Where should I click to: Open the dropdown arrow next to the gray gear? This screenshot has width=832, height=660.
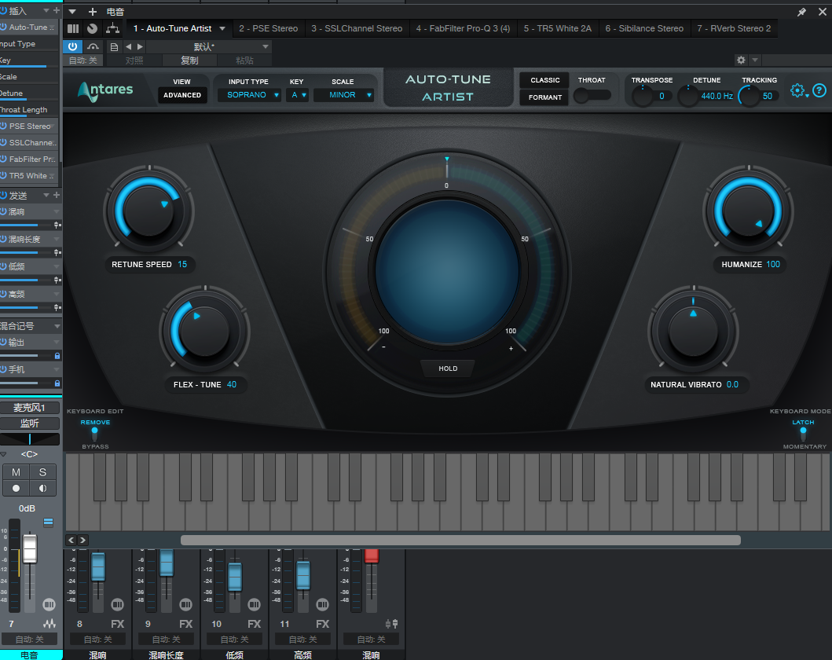(x=755, y=60)
